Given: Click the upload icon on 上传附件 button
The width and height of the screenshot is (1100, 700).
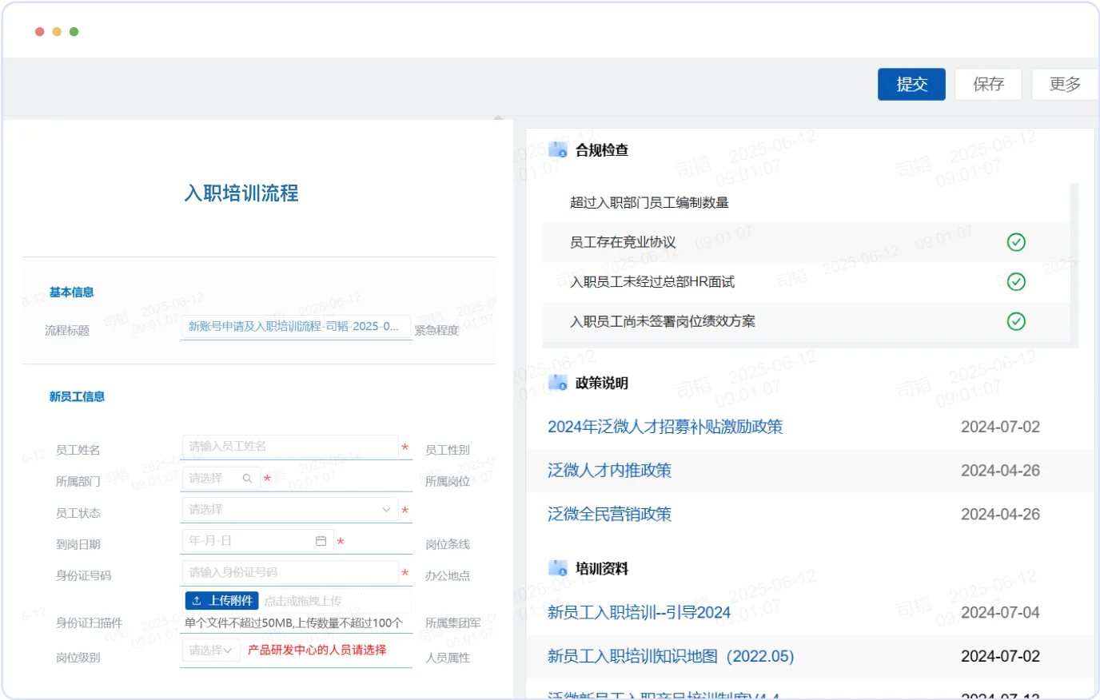Looking at the screenshot, I should [197, 601].
